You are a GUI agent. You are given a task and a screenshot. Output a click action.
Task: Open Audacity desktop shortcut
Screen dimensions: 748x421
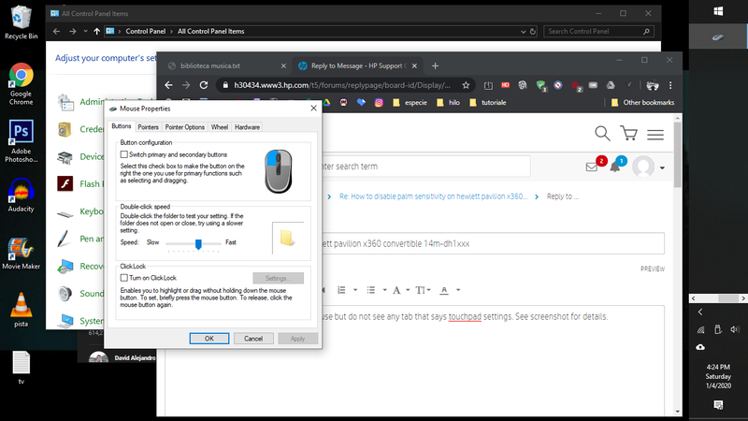21,196
